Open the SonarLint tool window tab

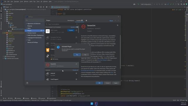click(x=42, y=98)
